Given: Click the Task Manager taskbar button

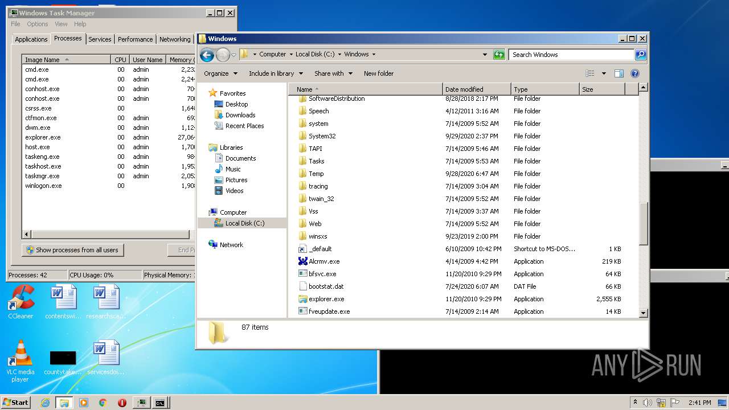Looking at the screenshot, I should [141, 403].
